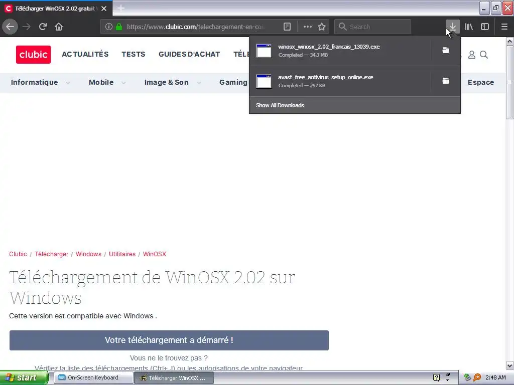Follow the Utilitaires breadcrumb link
The height and width of the screenshot is (385, 514).
[x=122, y=254]
